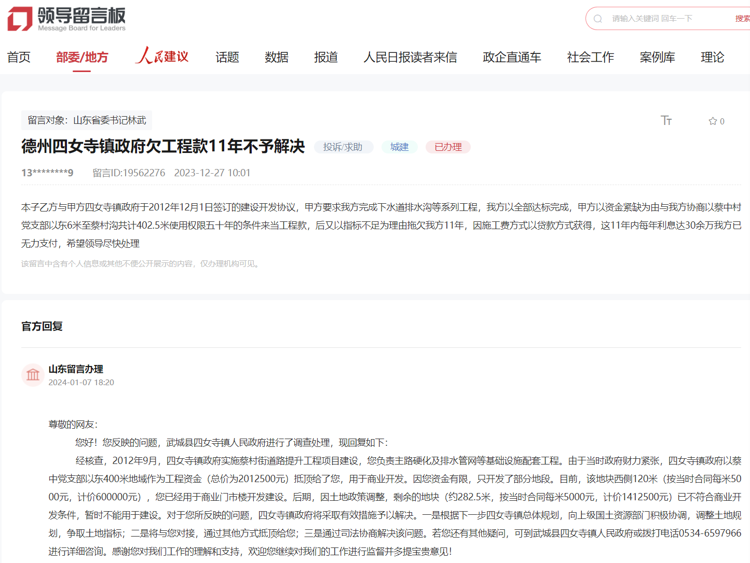The width and height of the screenshot is (750, 563).
Task: Click the font size Tт icon
Action: tap(666, 121)
